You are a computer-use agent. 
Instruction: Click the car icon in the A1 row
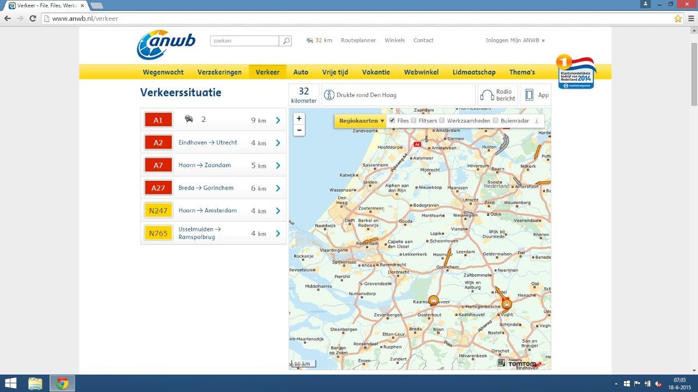pyautogui.click(x=189, y=119)
